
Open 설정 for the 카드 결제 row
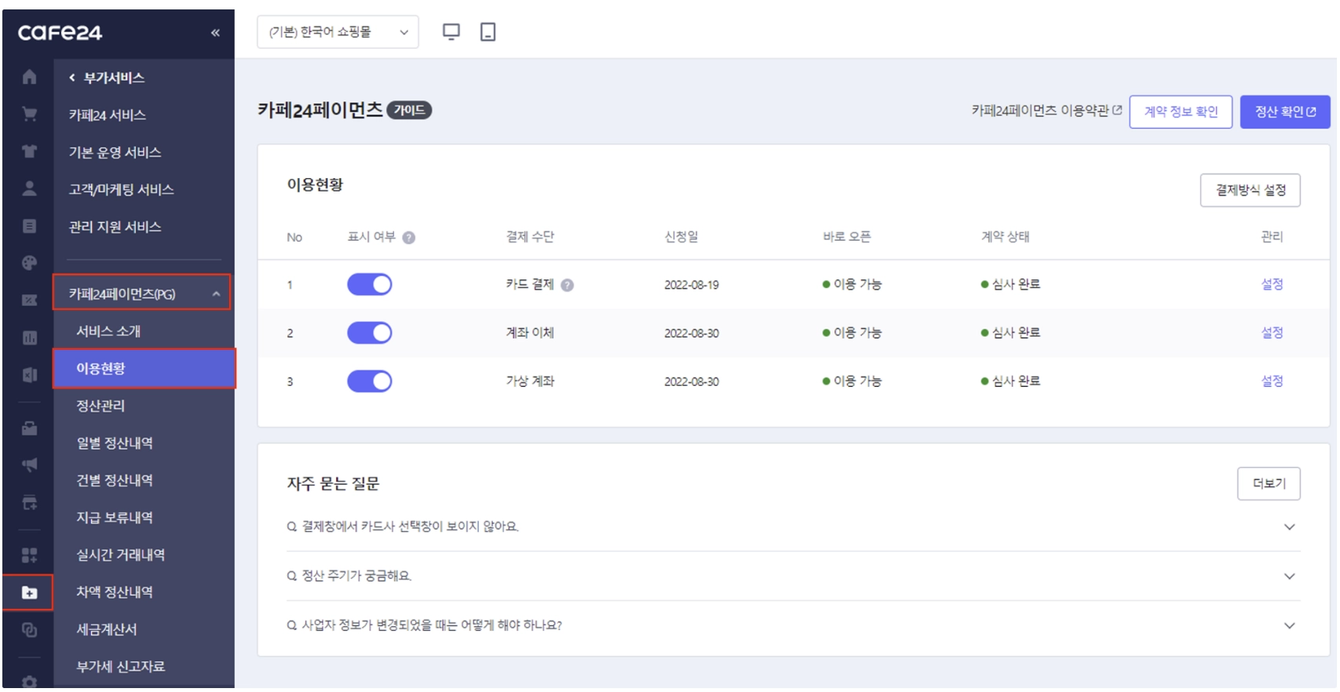tap(1272, 284)
